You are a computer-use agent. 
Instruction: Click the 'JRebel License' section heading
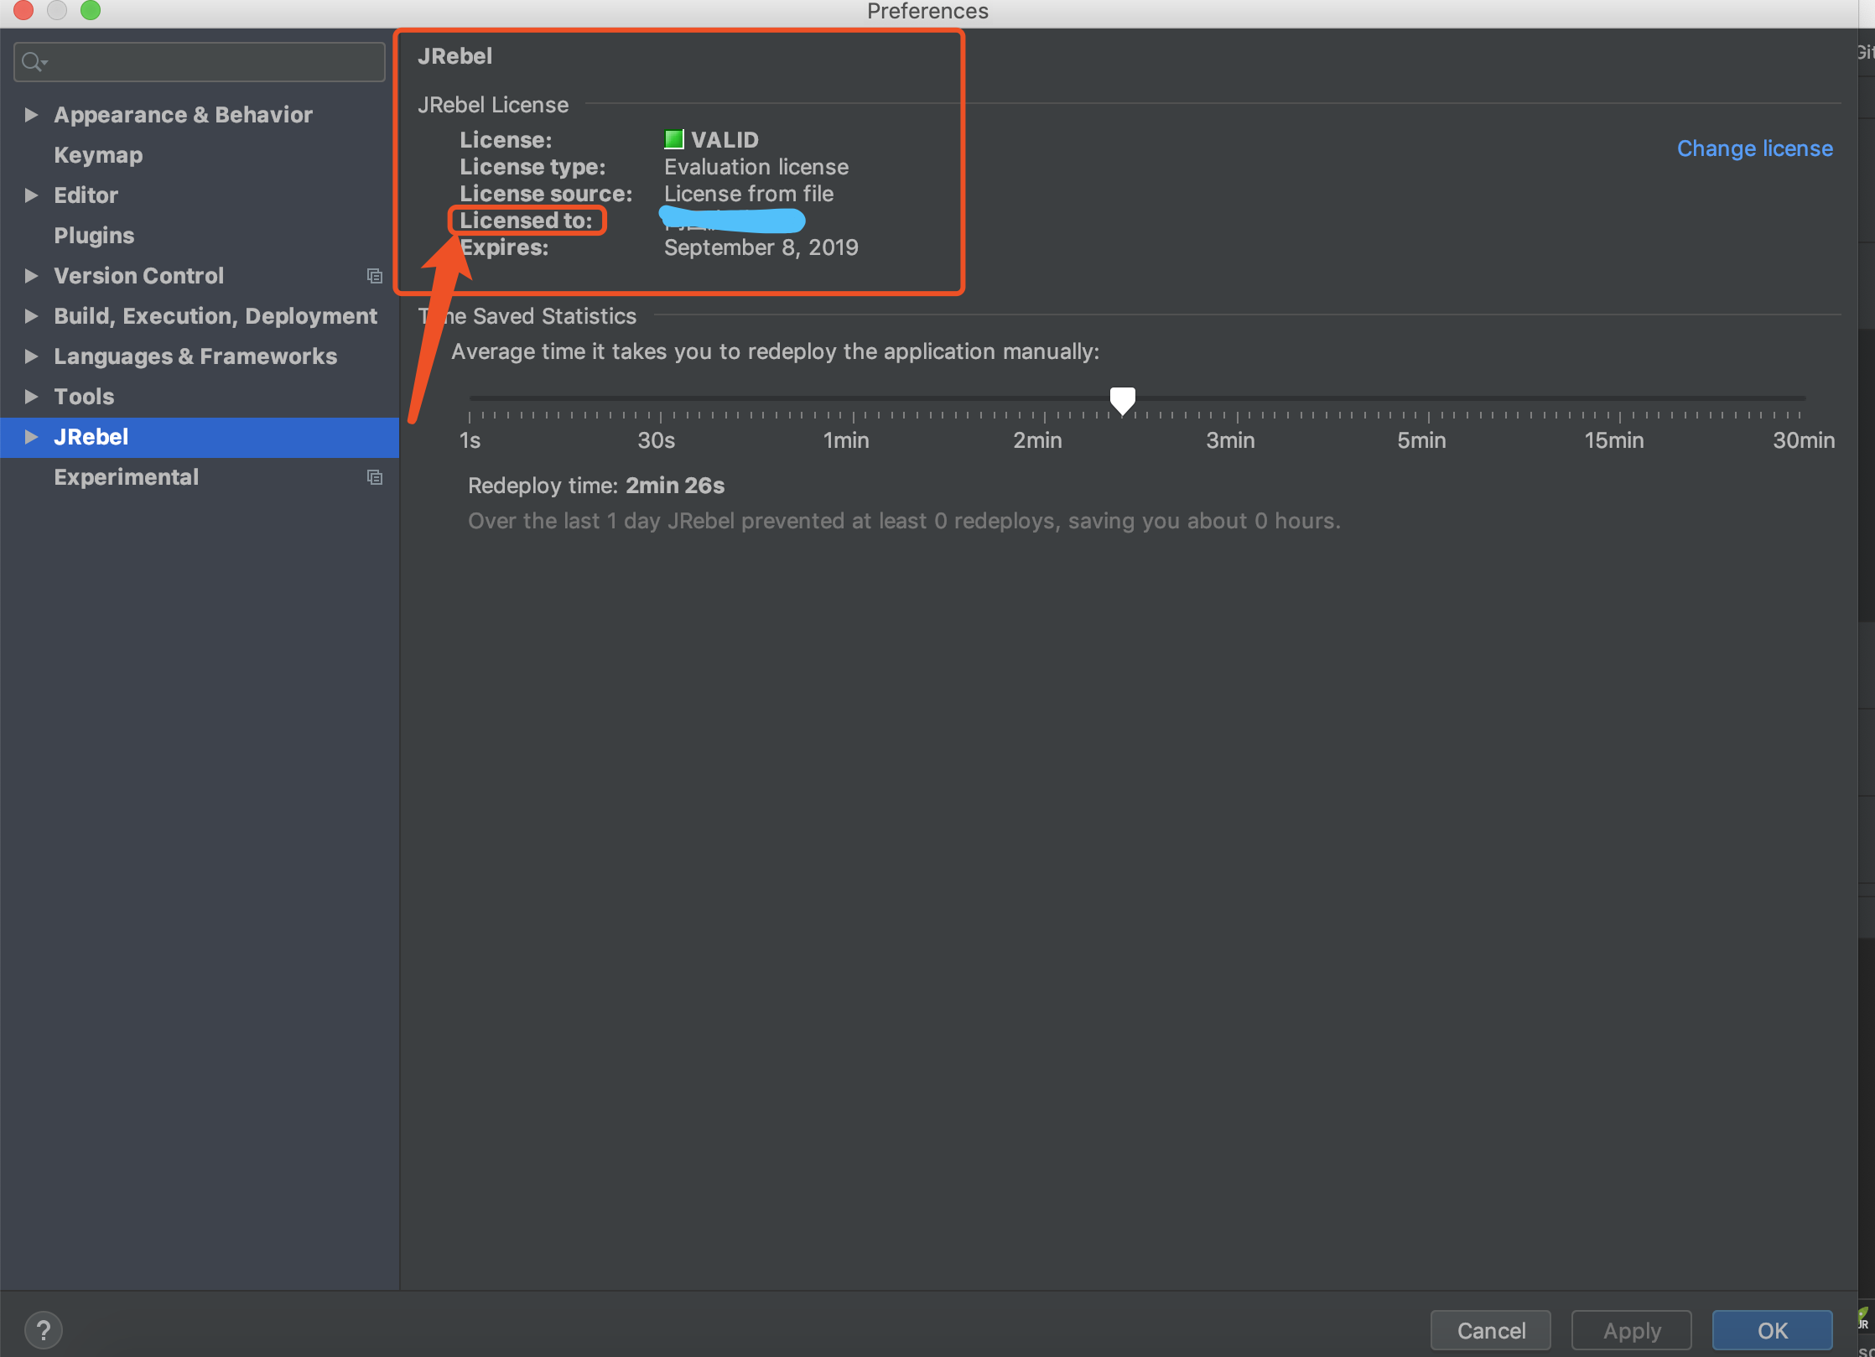[x=493, y=105]
